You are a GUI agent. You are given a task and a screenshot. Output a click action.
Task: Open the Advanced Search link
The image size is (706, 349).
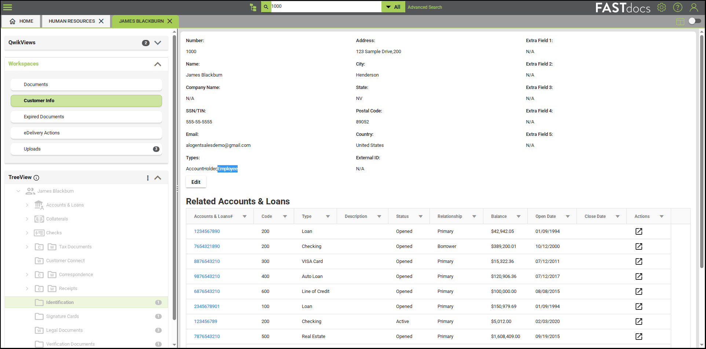tap(425, 7)
